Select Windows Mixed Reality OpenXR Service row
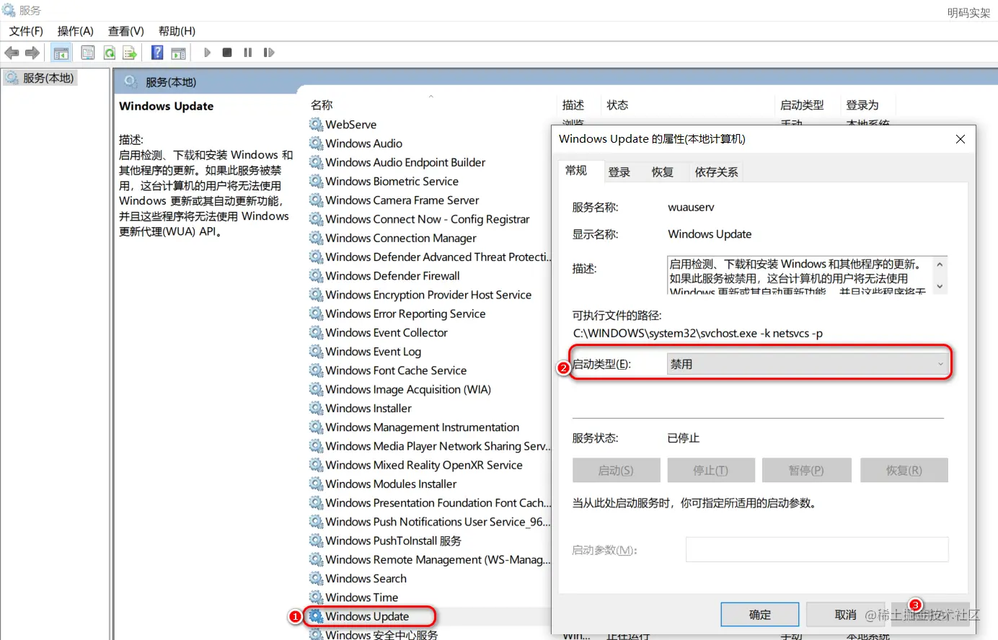Image resolution: width=998 pixels, height=640 pixels. pyautogui.click(x=424, y=465)
